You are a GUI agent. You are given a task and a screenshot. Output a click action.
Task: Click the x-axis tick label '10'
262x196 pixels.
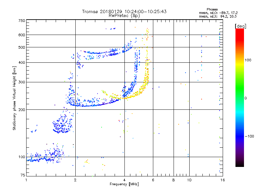pos(189,180)
